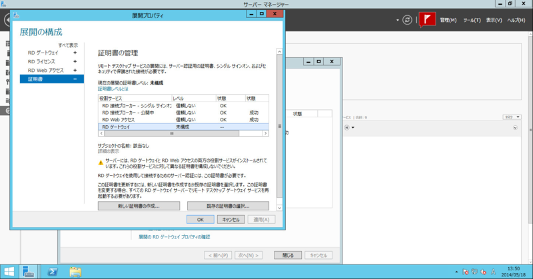The height and width of the screenshot is (279, 533).
Task: Select RD ゲートウェイ certificate row
Action: (183, 127)
